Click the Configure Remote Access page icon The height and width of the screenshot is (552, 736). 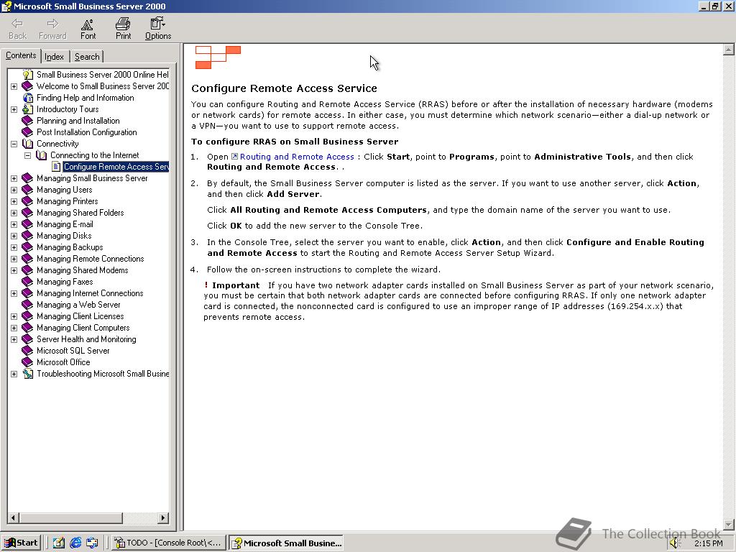pyautogui.click(x=56, y=167)
